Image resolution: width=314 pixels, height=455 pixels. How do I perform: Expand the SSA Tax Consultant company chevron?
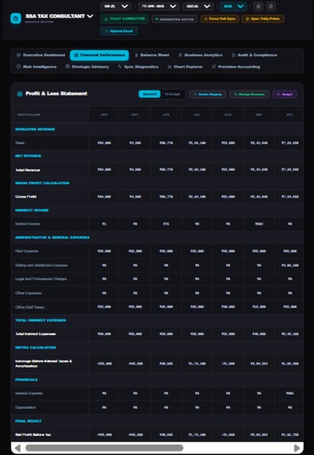[x=90, y=16]
